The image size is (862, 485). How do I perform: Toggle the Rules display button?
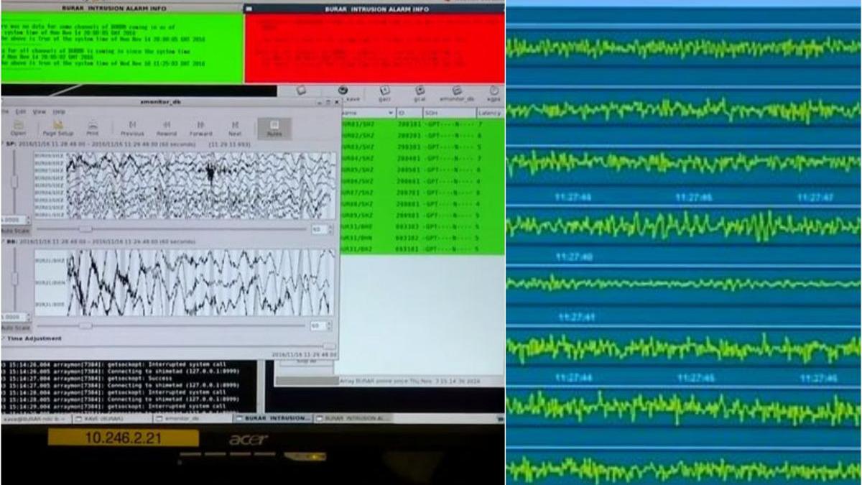[x=274, y=126]
